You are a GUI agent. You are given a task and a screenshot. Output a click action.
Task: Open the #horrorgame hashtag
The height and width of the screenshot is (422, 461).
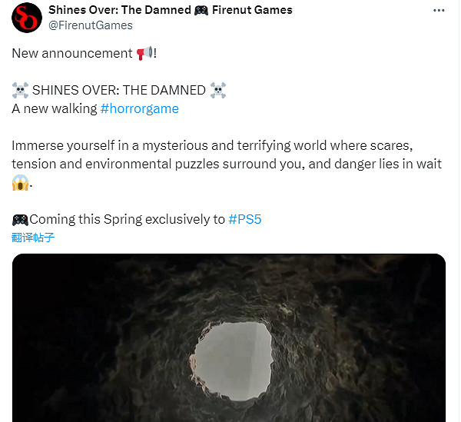[139, 108]
